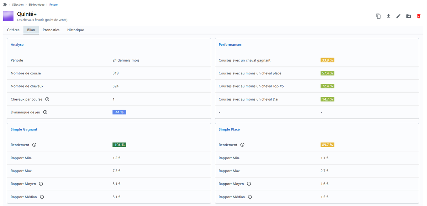The image size is (427, 206).
Task: Click the download icon
Action: point(389,16)
